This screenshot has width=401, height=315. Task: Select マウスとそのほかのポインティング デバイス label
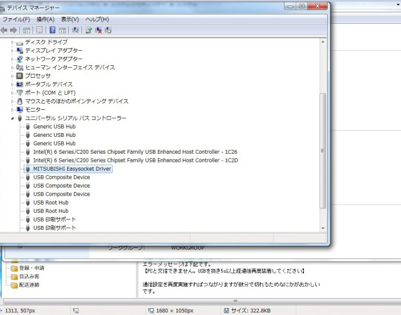coord(76,101)
